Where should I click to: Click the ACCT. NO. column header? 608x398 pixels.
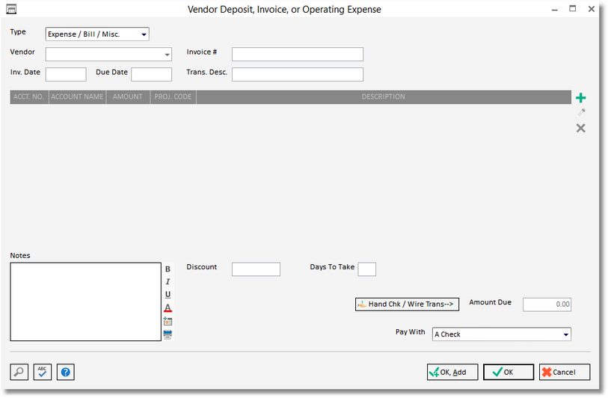click(x=29, y=97)
